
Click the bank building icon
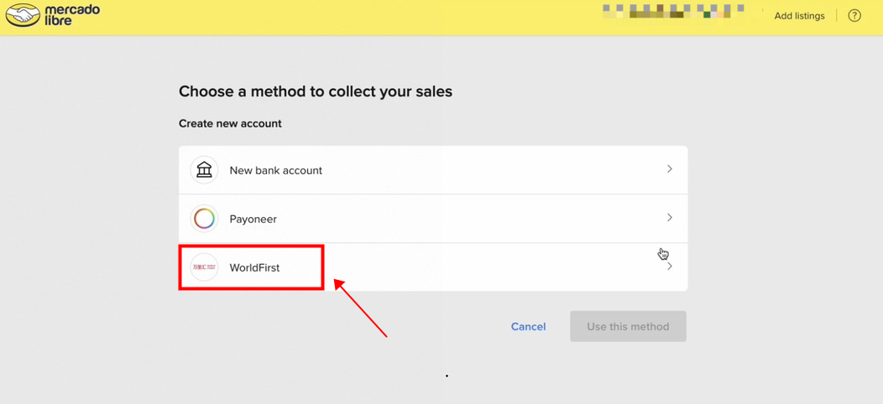click(x=204, y=170)
